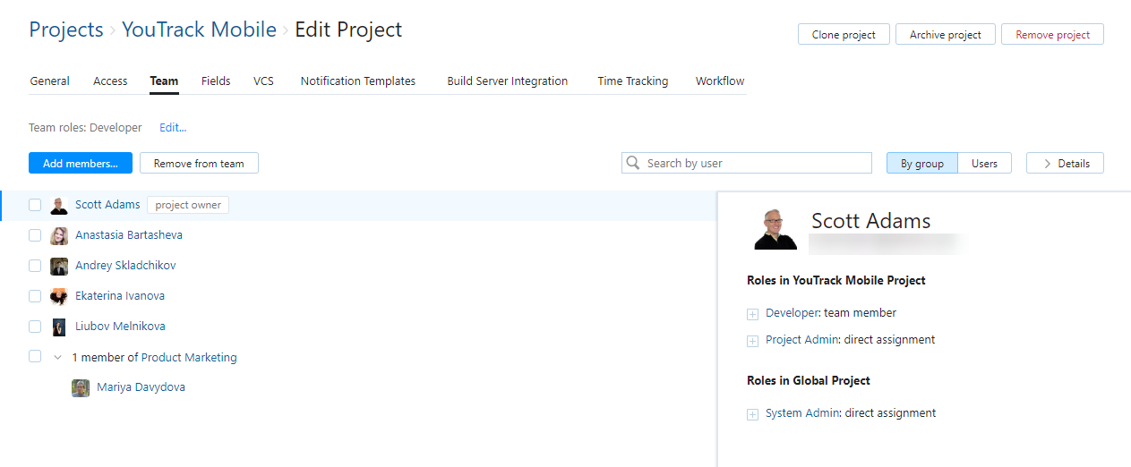Screen dimensions: 1131x467
Task: Check the Scott Adams checkbox
Action: click(35, 205)
